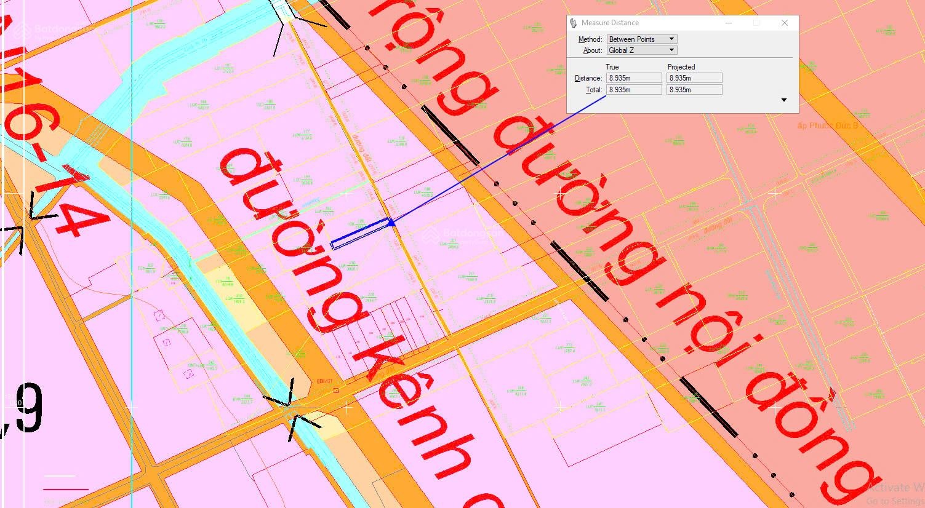Select the True Total value field
Viewport: 925px width, 508px height.
point(634,90)
